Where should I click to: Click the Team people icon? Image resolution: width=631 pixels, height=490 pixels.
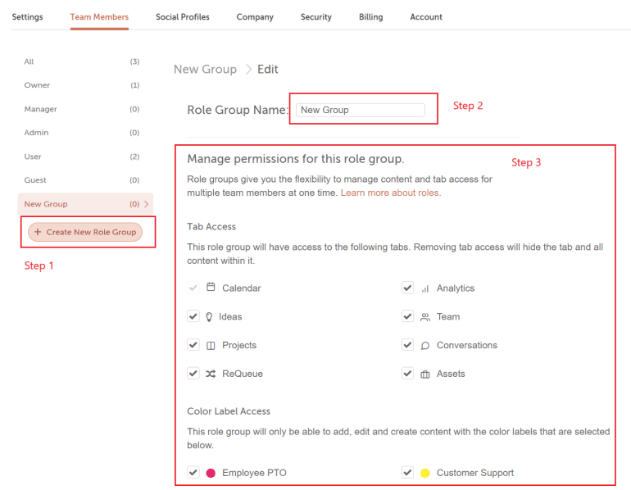pyautogui.click(x=424, y=317)
